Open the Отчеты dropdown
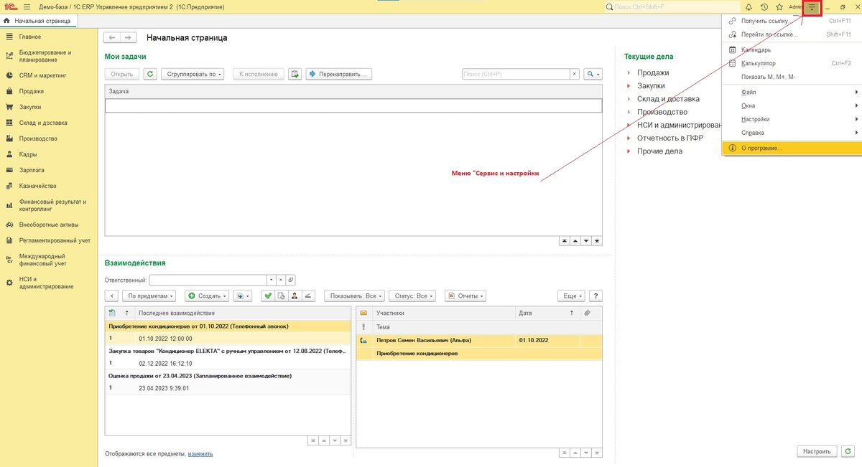This screenshot has width=862, height=467. (x=465, y=296)
